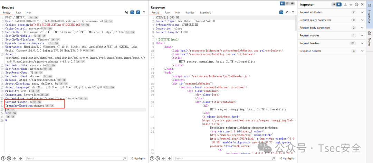Toggle show non-printable characters in Request panel
The height and width of the screenshot is (163, 373).
coord(138,12)
